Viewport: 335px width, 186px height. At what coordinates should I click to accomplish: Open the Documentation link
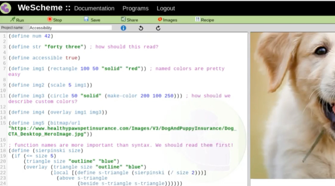pos(94,8)
